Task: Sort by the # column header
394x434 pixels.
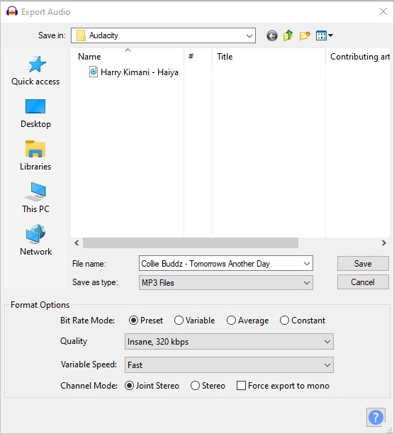Action: 198,57
